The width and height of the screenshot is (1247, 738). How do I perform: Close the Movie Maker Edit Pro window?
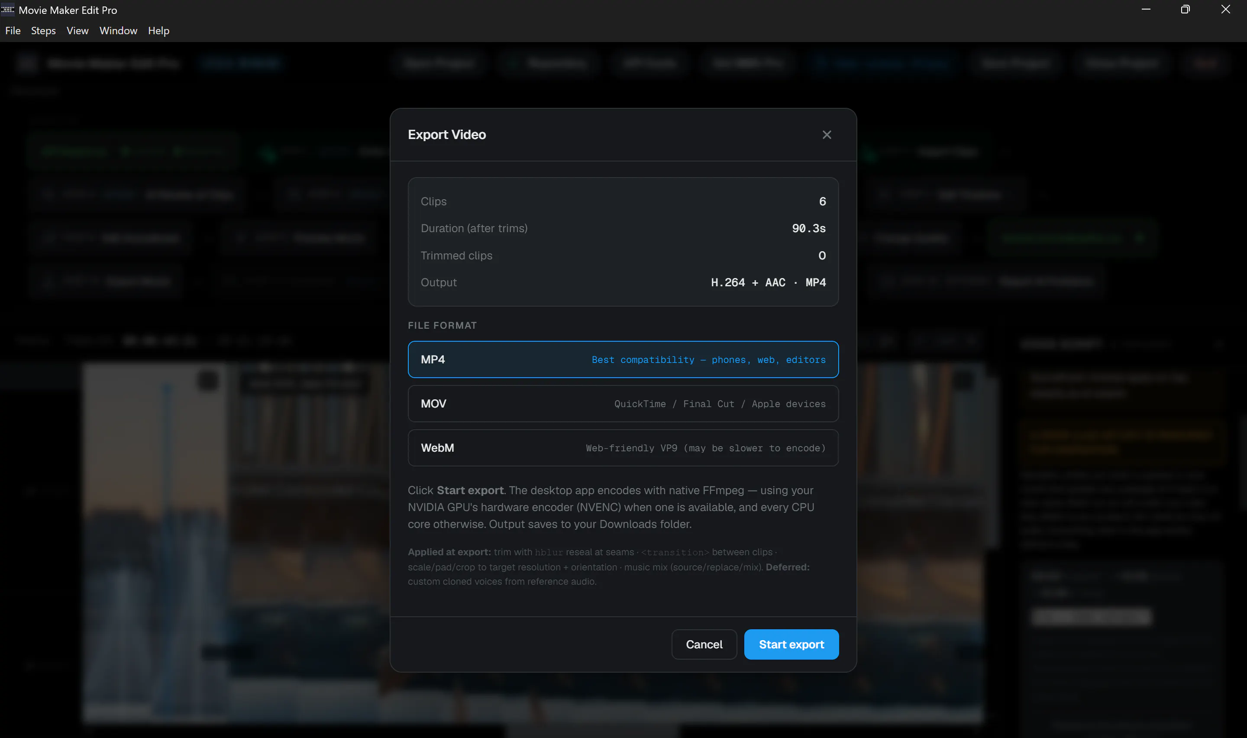[1226, 10]
